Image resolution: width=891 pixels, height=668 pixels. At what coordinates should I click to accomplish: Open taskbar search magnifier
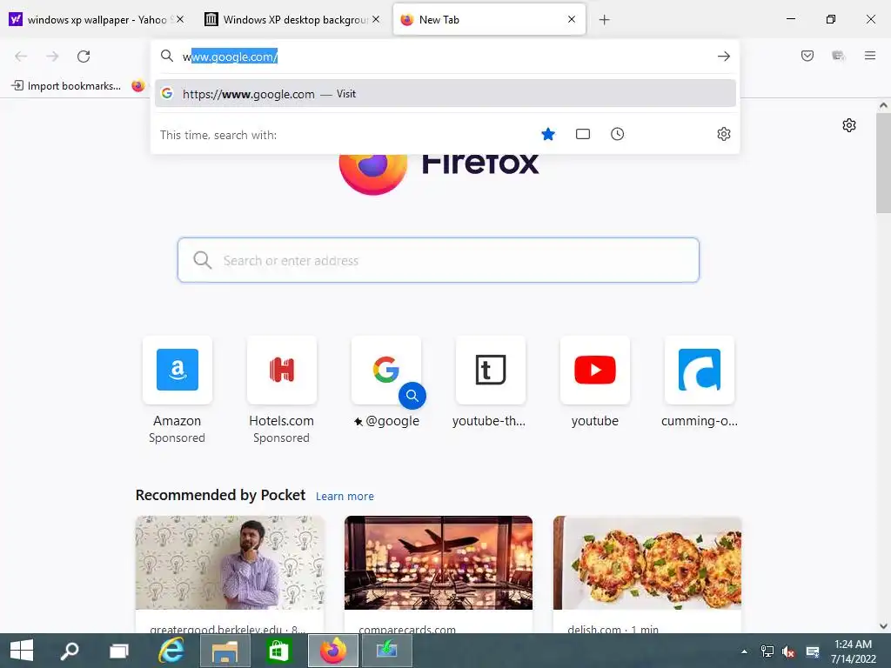pyautogui.click(x=70, y=651)
